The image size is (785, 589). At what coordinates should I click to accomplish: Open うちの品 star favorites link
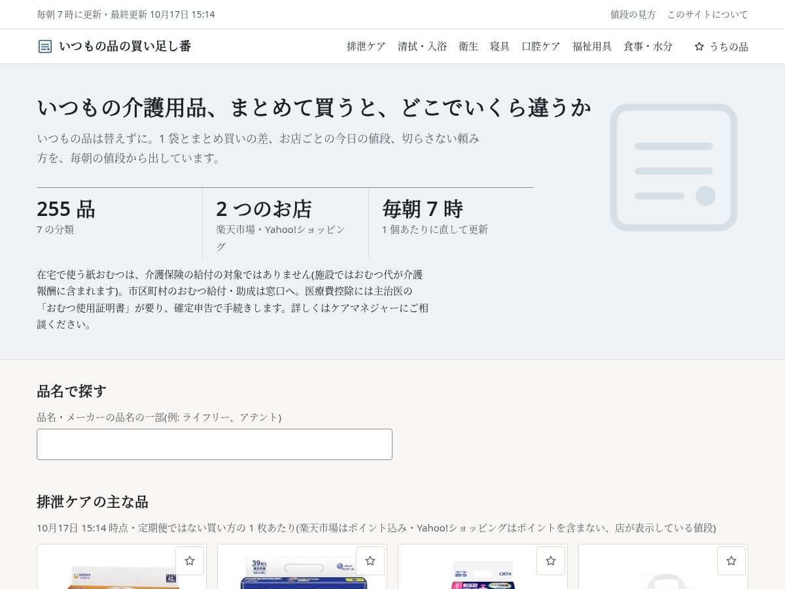tap(721, 46)
